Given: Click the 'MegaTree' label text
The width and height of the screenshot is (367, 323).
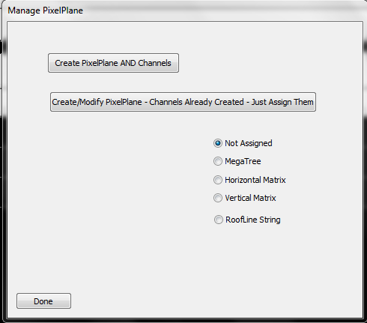Looking at the screenshot, I should pos(243,161).
